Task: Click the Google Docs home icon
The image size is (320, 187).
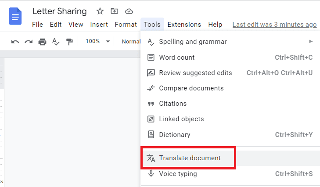Action: pyautogui.click(x=15, y=16)
